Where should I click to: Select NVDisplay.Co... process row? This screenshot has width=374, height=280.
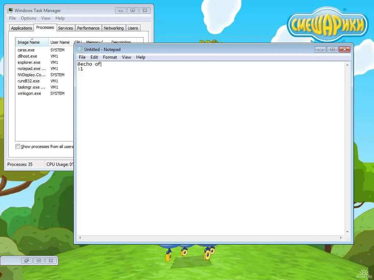point(45,75)
